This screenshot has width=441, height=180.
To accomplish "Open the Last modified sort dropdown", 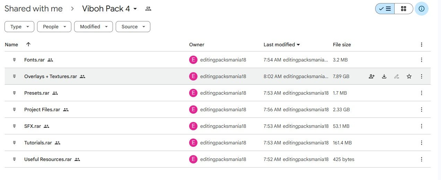I will pyautogui.click(x=282, y=45).
